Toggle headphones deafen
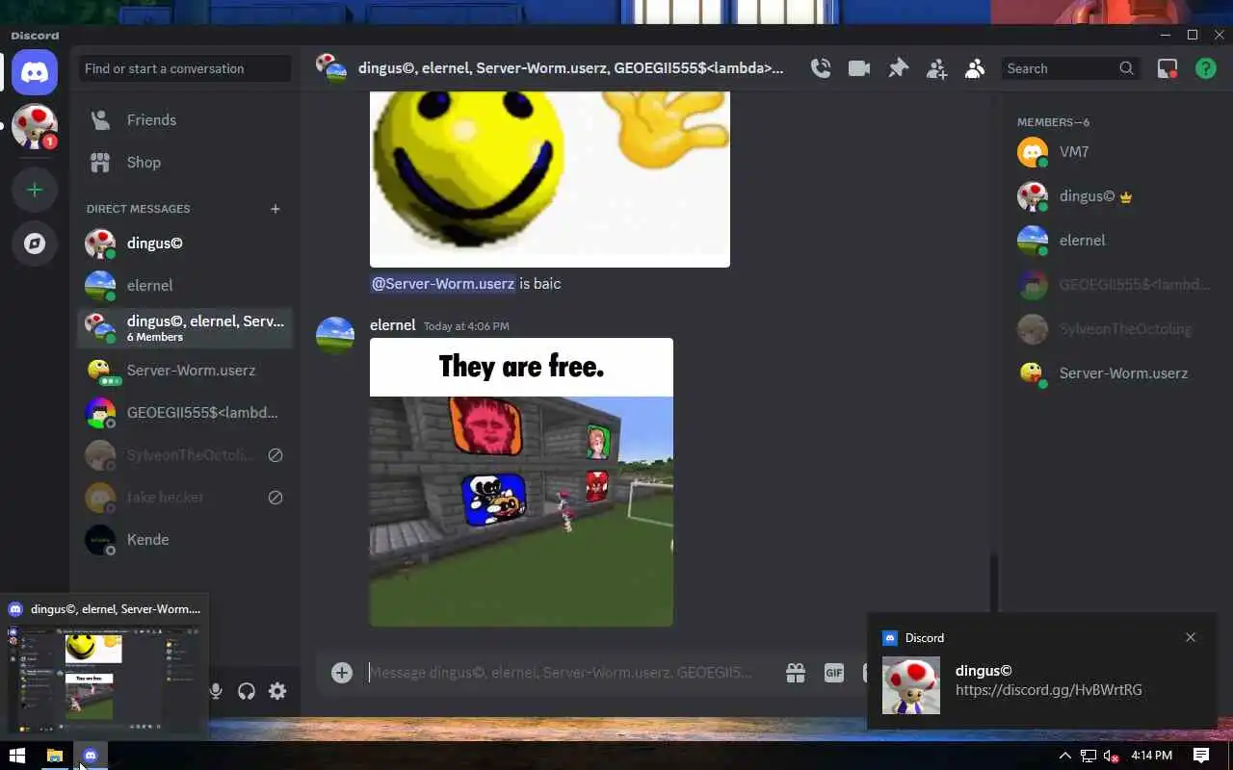 [x=247, y=691]
